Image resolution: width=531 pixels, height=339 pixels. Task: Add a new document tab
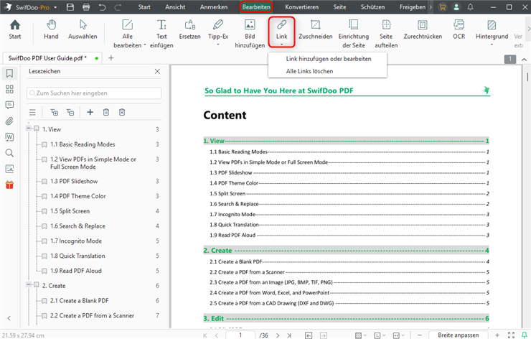[x=111, y=58]
